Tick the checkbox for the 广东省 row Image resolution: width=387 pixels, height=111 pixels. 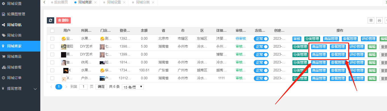point(52,71)
